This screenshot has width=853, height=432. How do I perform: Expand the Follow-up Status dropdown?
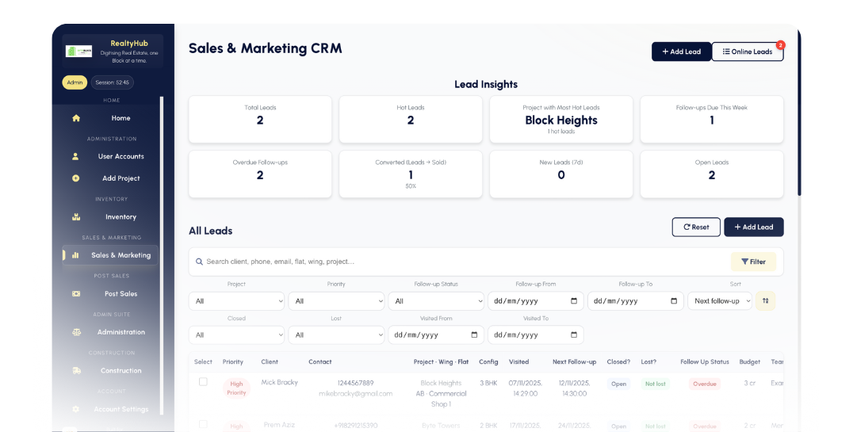tap(436, 301)
